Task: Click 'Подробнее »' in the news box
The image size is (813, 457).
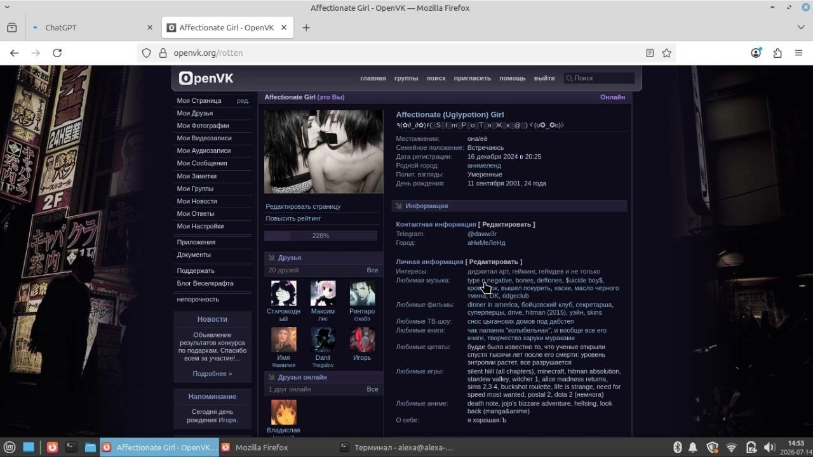Action: [212, 374]
